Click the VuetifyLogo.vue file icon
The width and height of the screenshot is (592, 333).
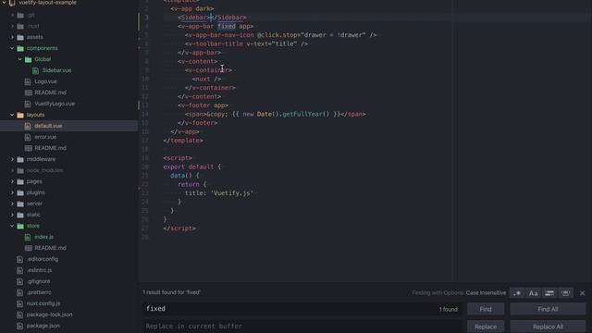tap(28, 104)
